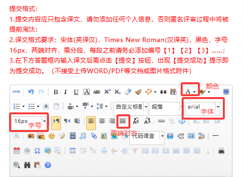Image resolution: width=243 pixels, height=177 pixels.
Task: Clear document with the blank page icon
Action: click(56, 106)
